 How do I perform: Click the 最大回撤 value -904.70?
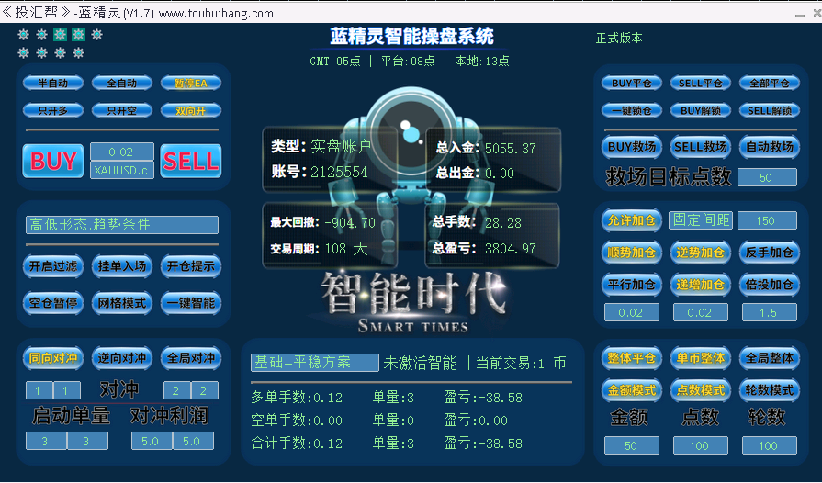(x=350, y=223)
